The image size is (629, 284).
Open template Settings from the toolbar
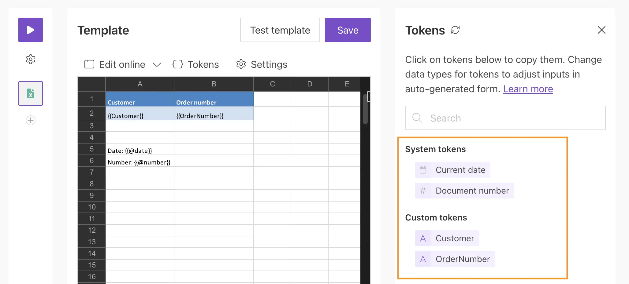[x=262, y=64]
